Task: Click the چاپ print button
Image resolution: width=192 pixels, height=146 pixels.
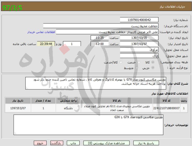Action: point(73,143)
